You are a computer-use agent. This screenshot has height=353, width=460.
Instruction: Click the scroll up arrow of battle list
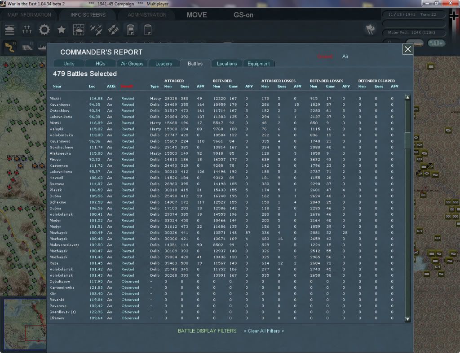pos(407,97)
